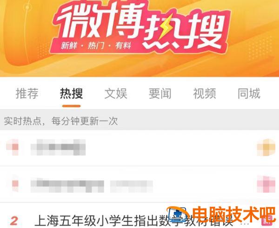Click the 电脑技术吧 watermark text
The height and width of the screenshot is (228, 279).
pos(234,214)
